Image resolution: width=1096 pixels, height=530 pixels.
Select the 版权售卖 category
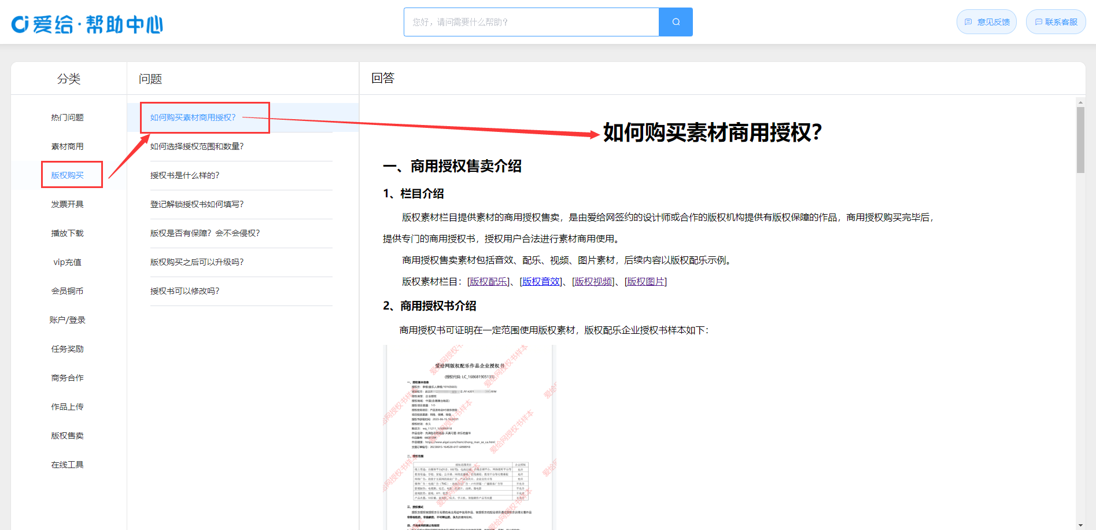pyautogui.click(x=68, y=436)
